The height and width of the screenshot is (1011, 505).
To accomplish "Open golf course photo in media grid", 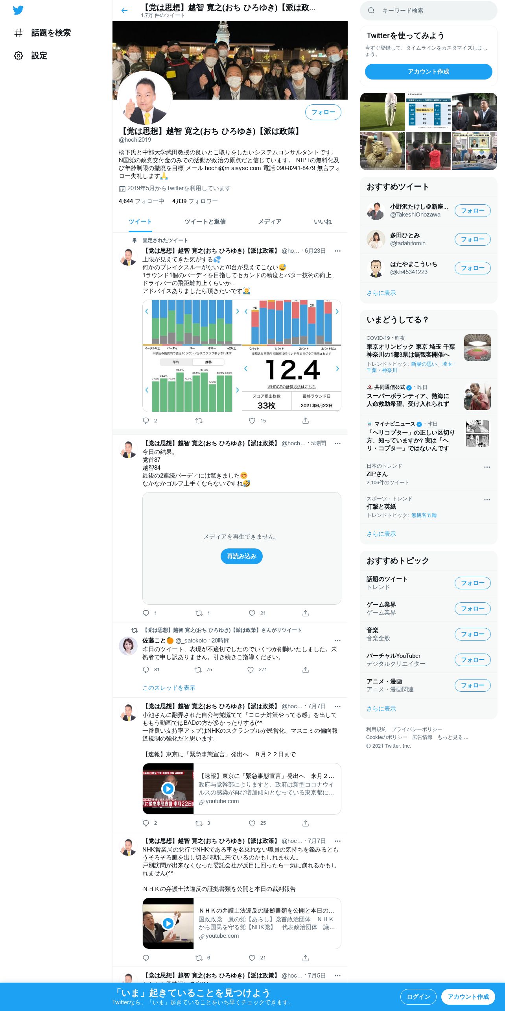I will pyautogui.click(x=383, y=112).
